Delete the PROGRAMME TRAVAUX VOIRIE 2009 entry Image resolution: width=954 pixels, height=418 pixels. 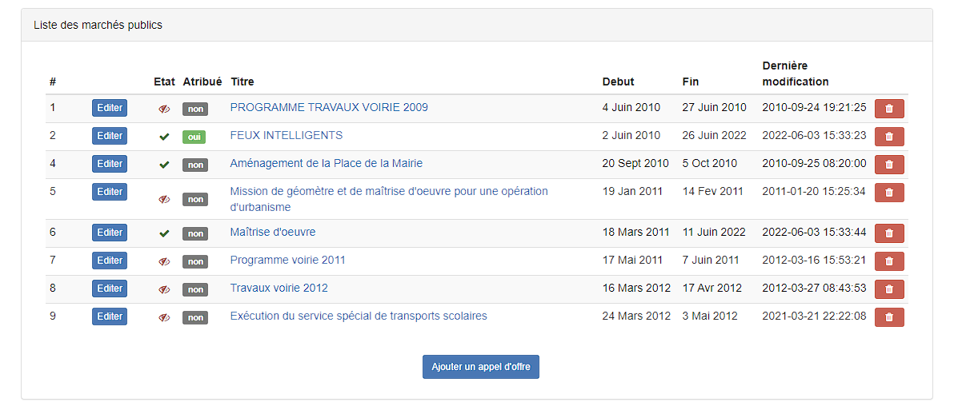pyautogui.click(x=889, y=109)
